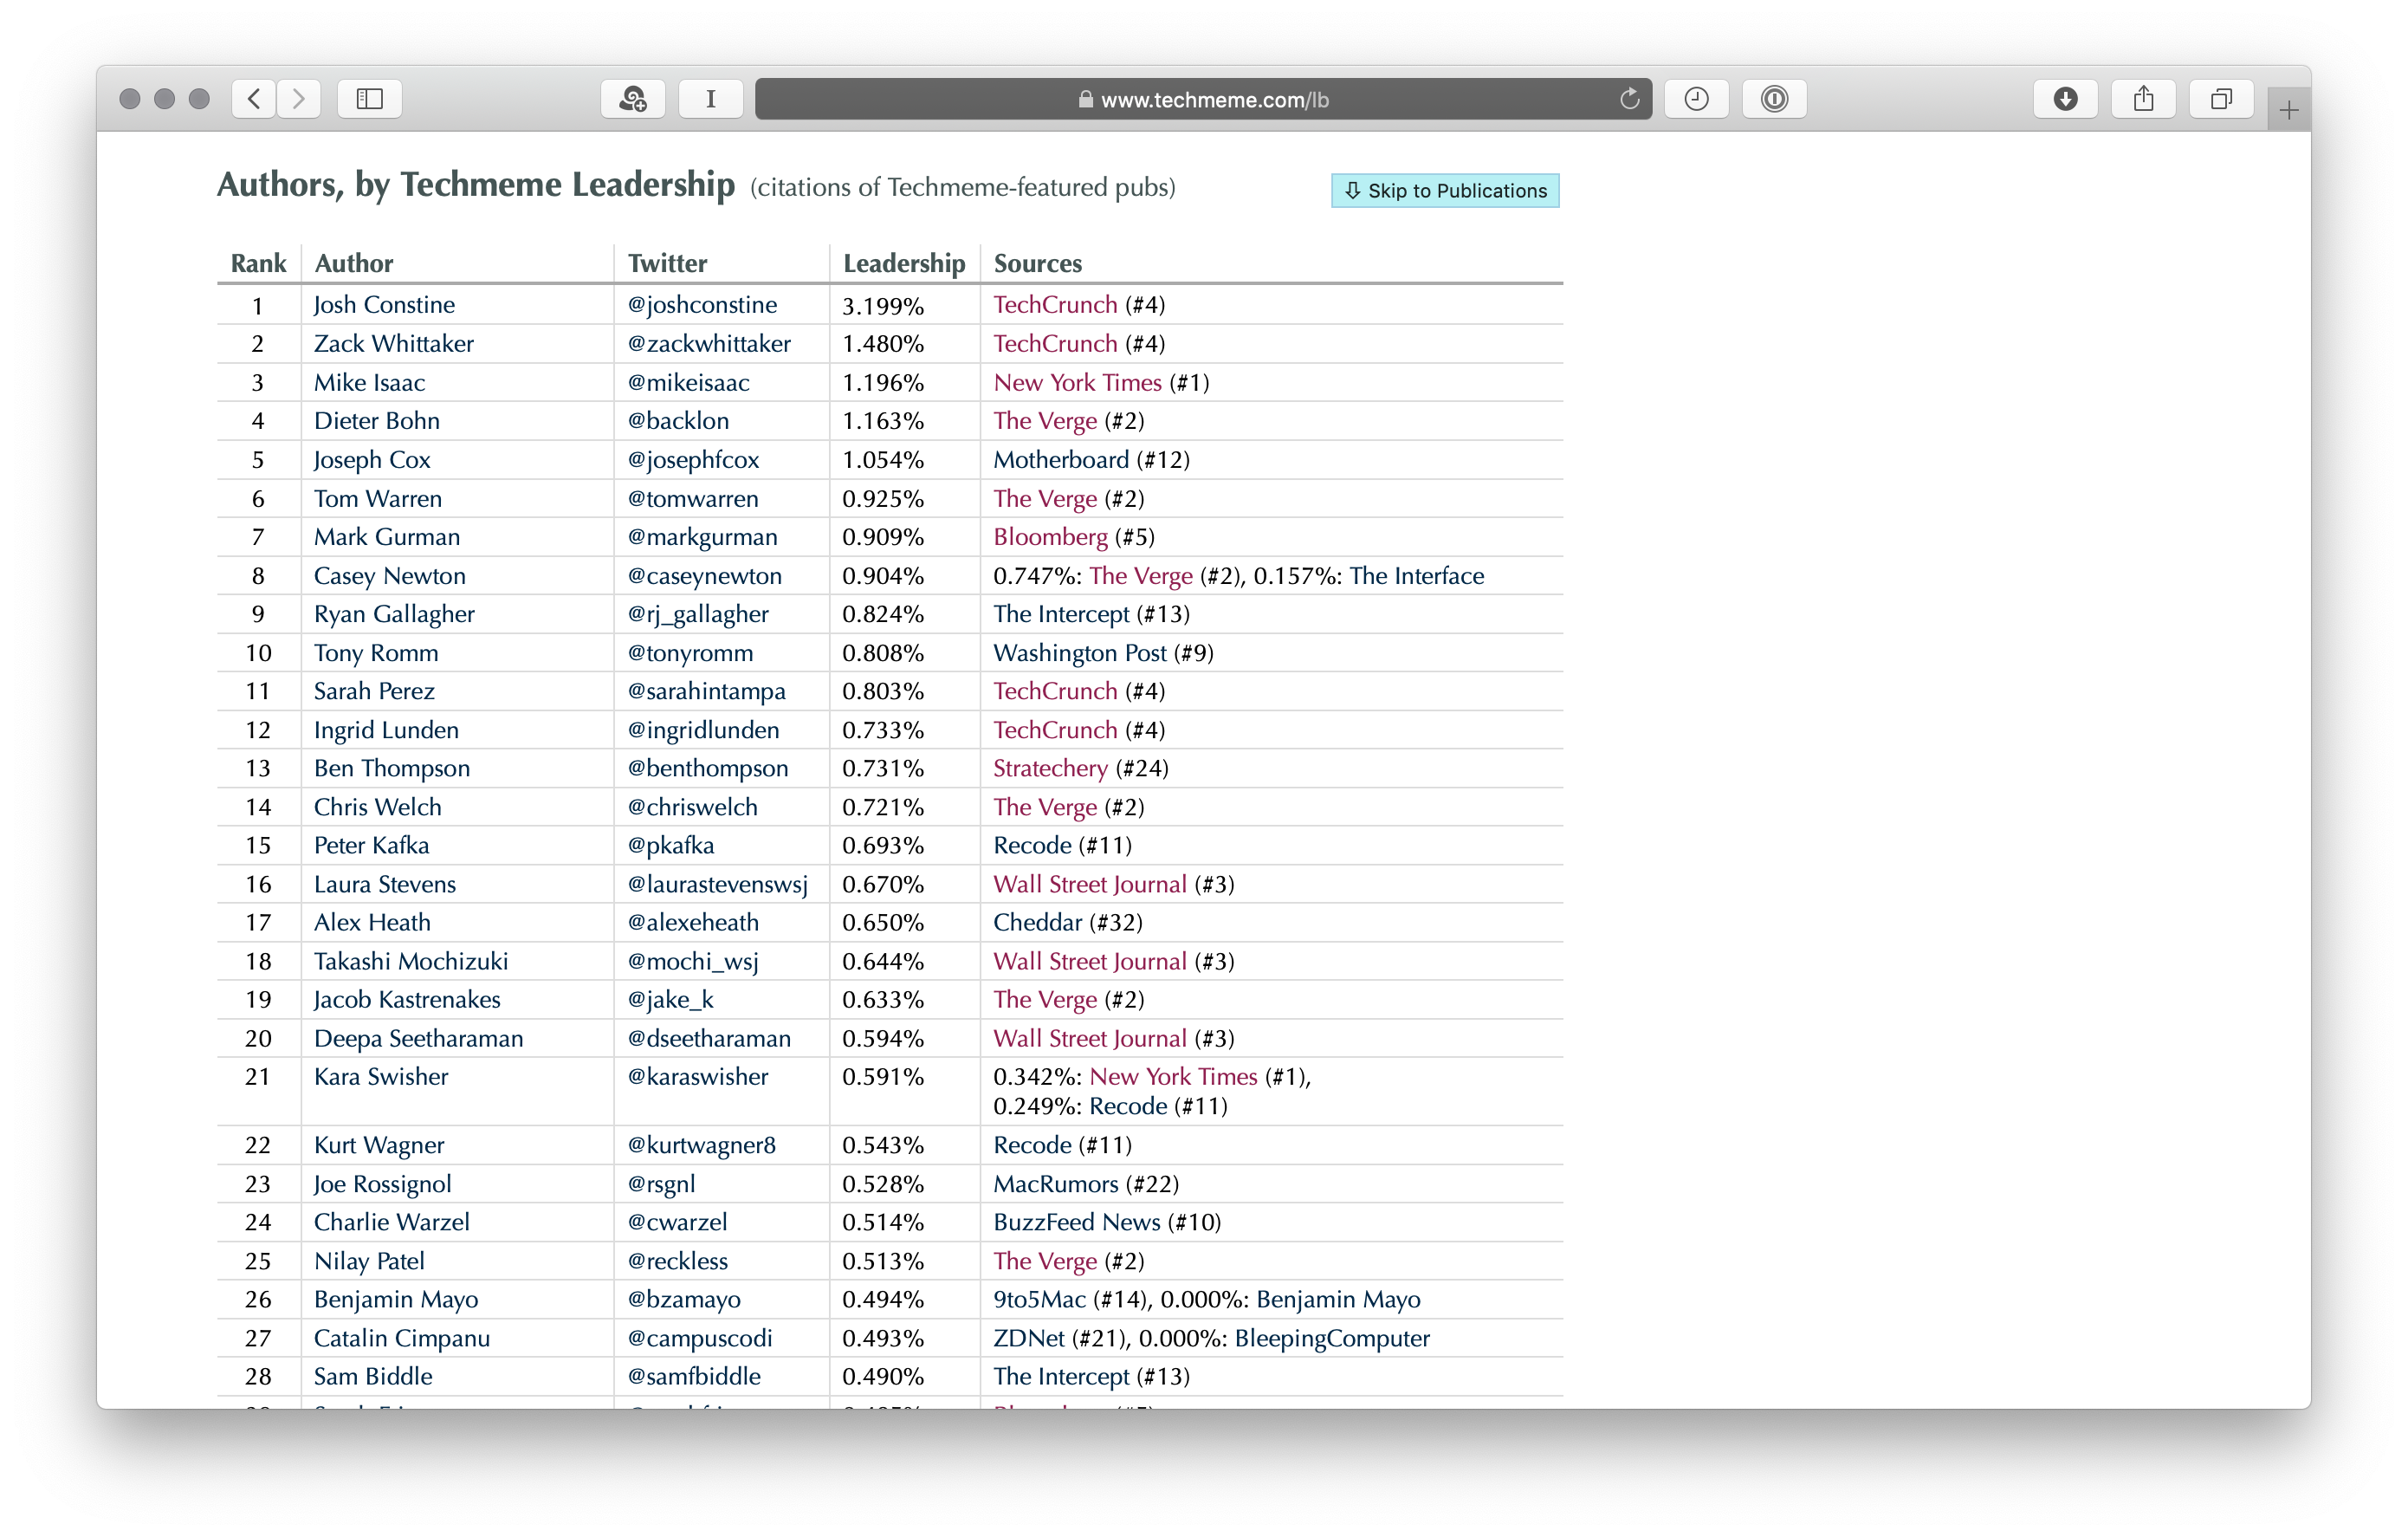Open Dieter Bohn author link

376,421
